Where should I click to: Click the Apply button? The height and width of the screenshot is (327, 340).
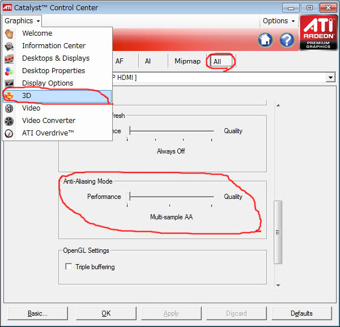pyautogui.click(x=171, y=313)
